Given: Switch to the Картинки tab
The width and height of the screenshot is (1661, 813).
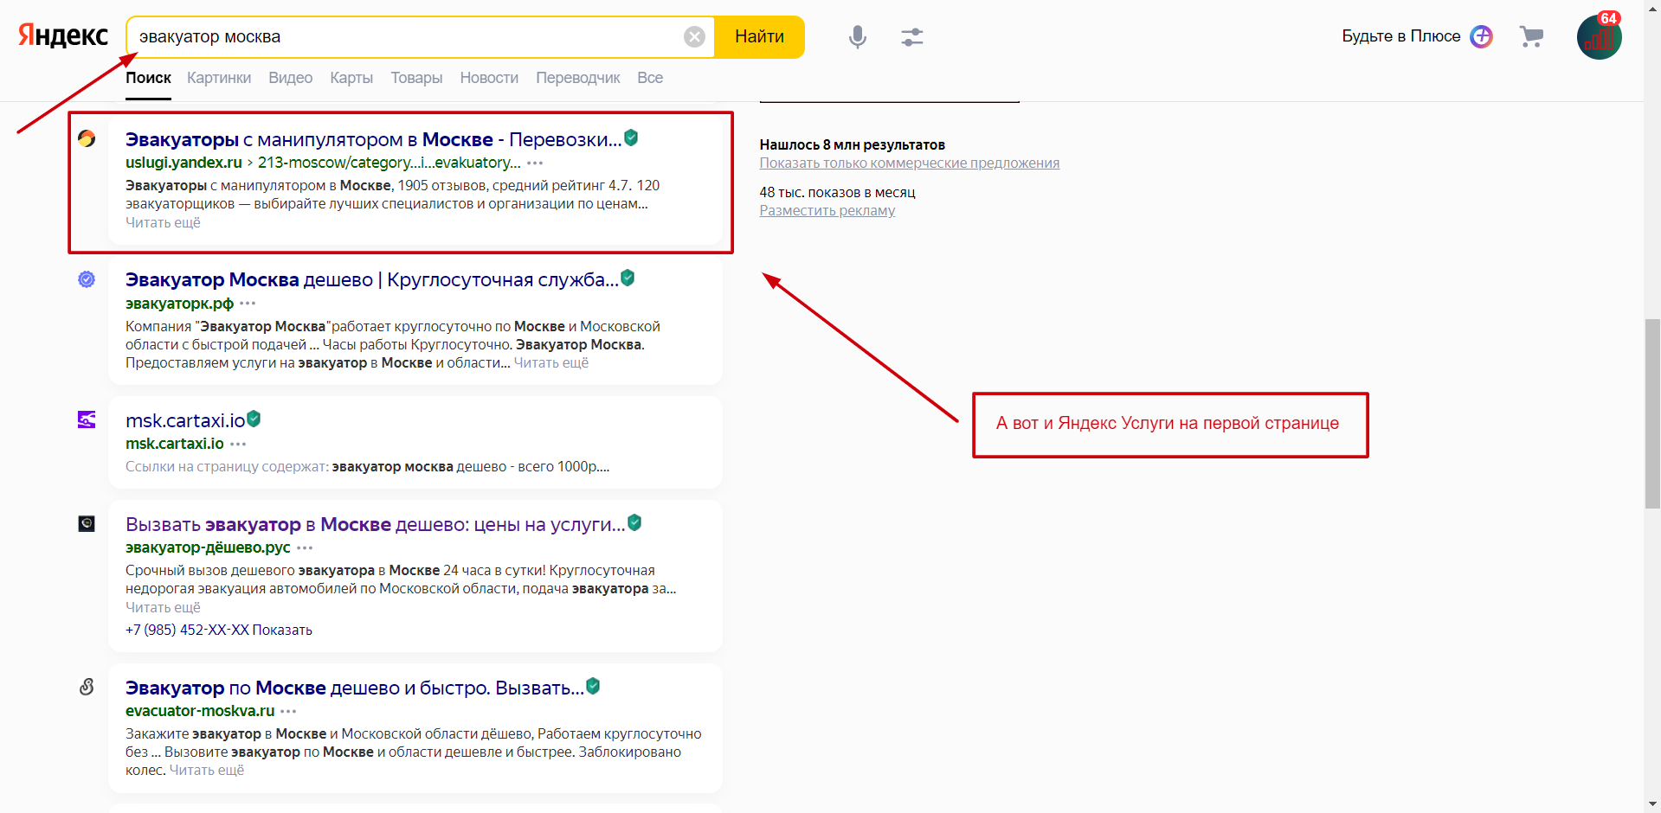Looking at the screenshot, I should point(219,78).
